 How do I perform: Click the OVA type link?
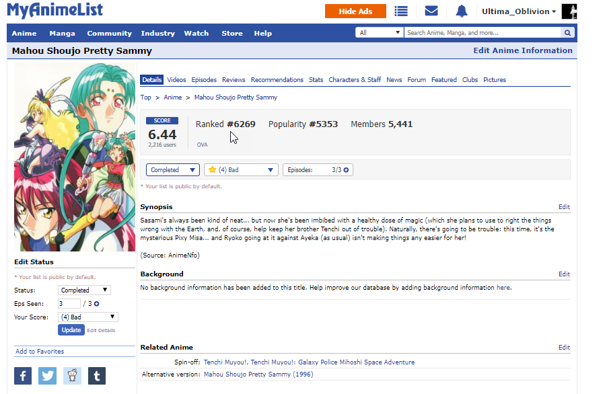click(202, 145)
